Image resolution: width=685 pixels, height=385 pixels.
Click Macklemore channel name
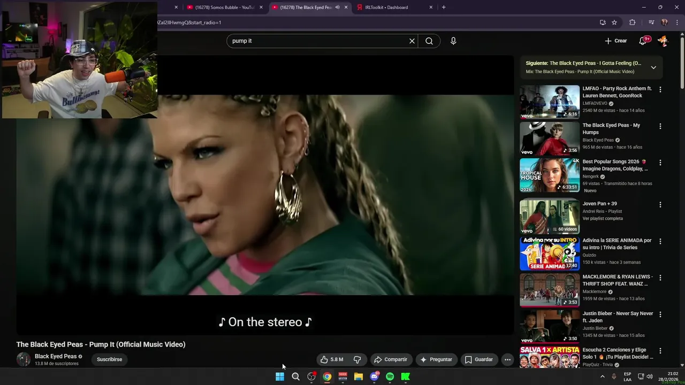click(x=595, y=291)
